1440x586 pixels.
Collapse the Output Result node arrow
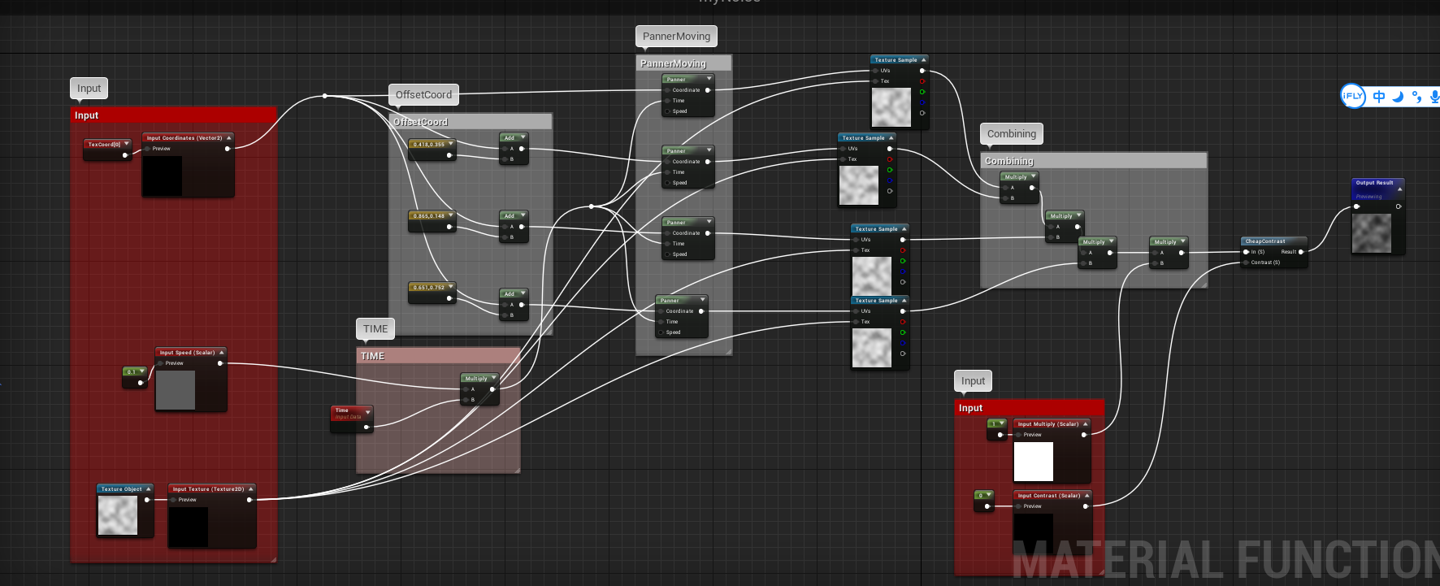[x=1399, y=189]
